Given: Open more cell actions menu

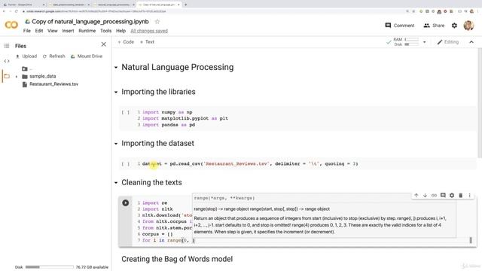Looking at the screenshot, I should pyautogui.click(x=469, y=196).
